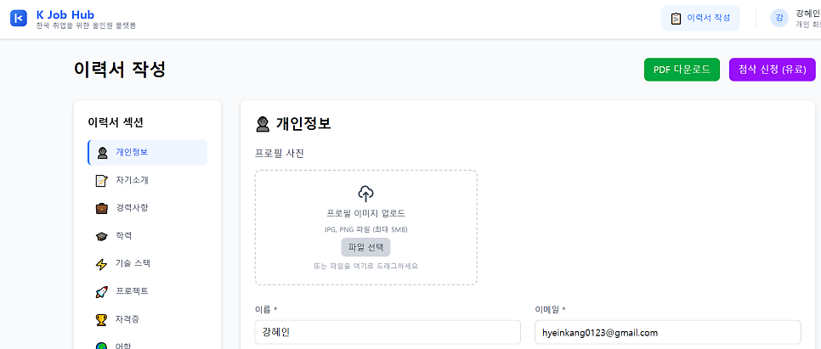Click the trophy icon for 자격증
821x349 pixels.
102,319
